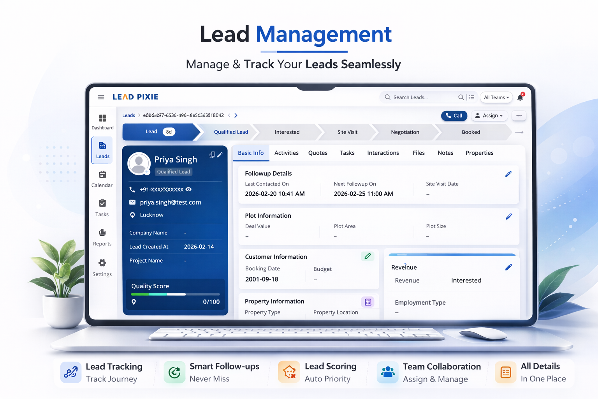Click the search magnifier icon at field's right

coord(461,97)
